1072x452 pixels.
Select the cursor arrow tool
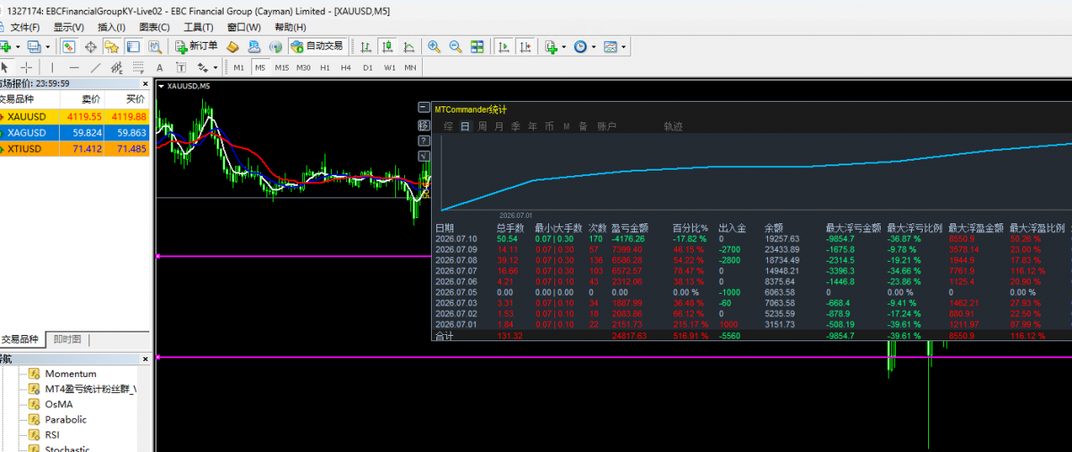(x=4, y=67)
